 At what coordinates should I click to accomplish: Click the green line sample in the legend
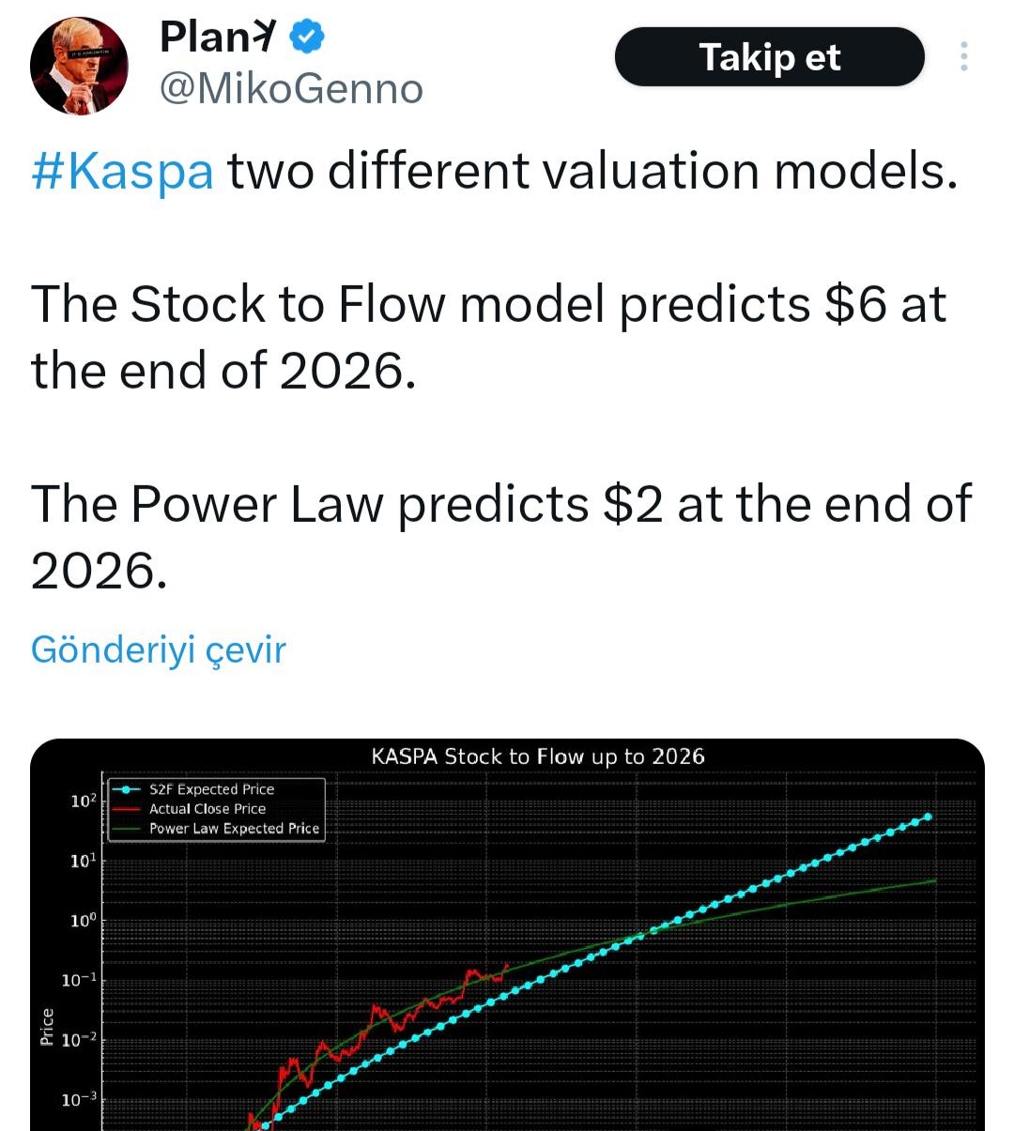[x=126, y=829]
